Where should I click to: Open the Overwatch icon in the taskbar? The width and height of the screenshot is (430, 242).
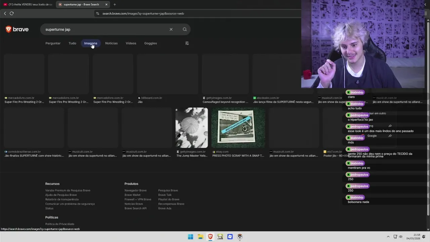pyautogui.click(x=240, y=237)
